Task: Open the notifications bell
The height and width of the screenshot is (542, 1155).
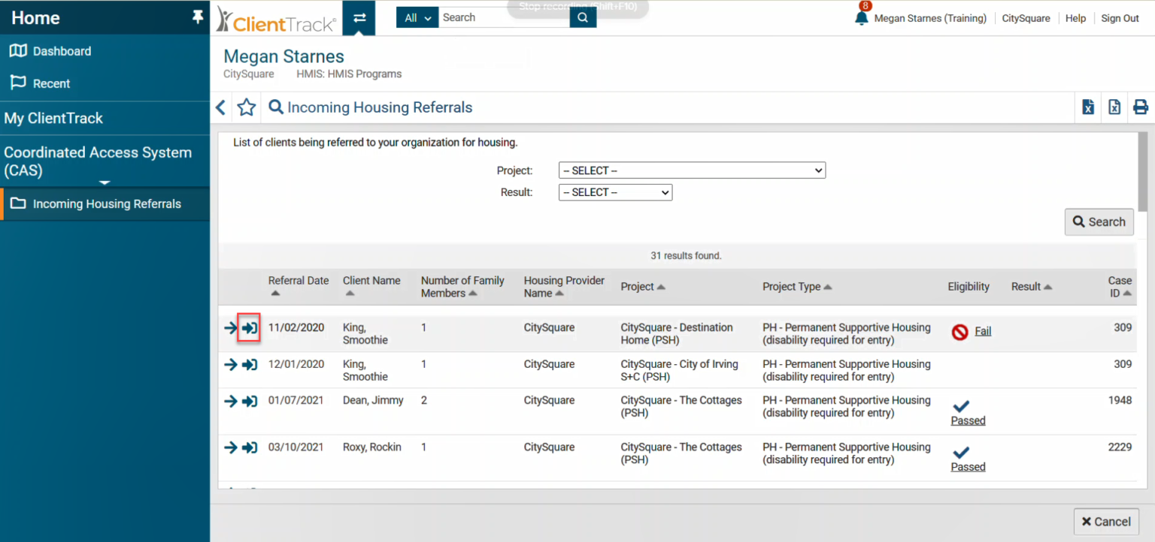Action: [x=862, y=17]
